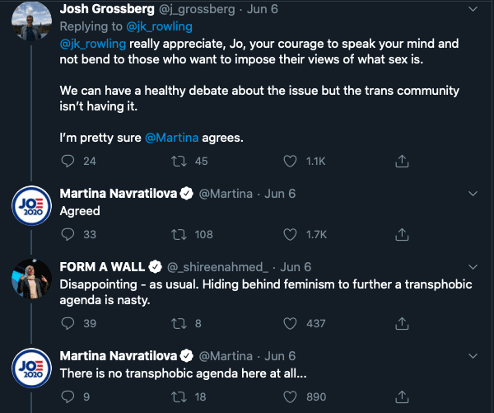Like Martina's "Agreed" tweet
This screenshot has width=494, height=413.
point(290,234)
